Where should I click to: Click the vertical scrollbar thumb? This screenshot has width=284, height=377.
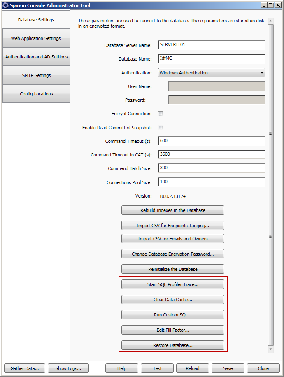271,185
